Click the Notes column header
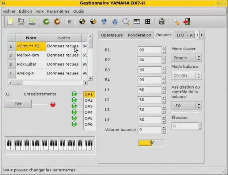Image resolution: width=228 pixels, height=175 pixels. pyautogui.click(x=64, y=38)
